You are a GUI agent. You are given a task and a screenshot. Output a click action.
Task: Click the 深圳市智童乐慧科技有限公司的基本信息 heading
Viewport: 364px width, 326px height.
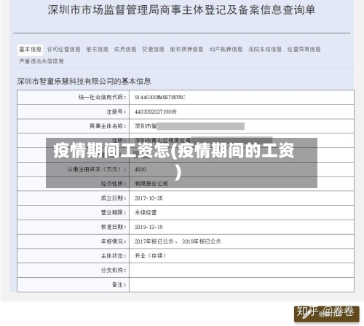point(84,81)
